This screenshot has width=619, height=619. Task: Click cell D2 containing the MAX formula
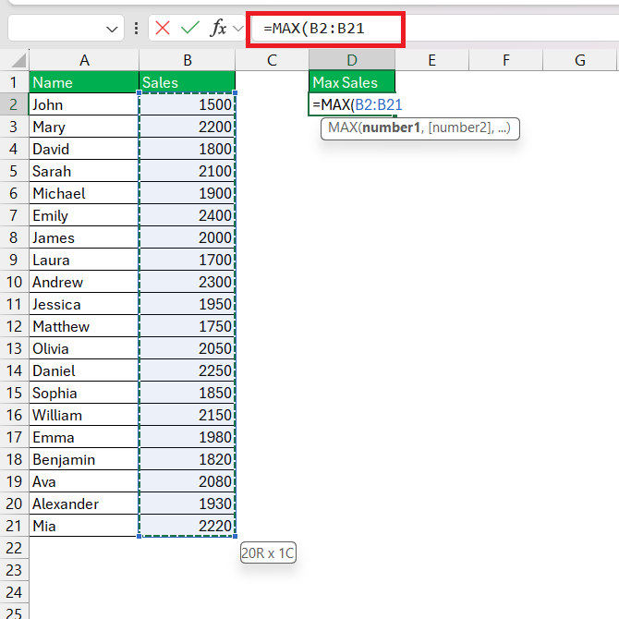click(x=352, y=104)
